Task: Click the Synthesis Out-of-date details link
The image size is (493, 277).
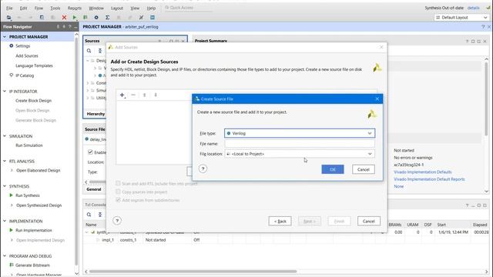Action: pos(473,8)
